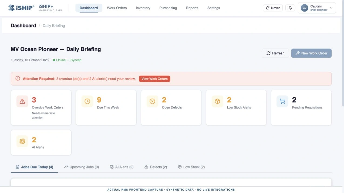The width and height of the screenshot is (344, 193).
Task: Click the Dashboard breadcrumb
Action: (x=23, y=26)
